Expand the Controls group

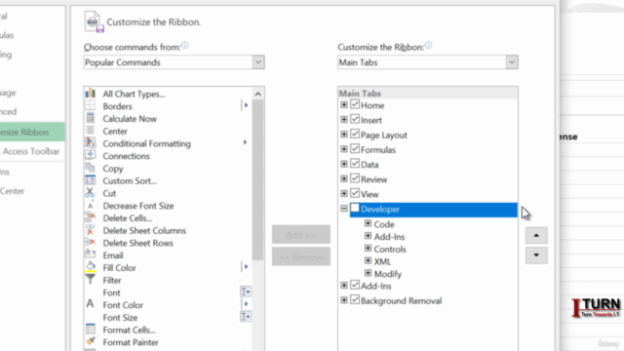[368, 249]
